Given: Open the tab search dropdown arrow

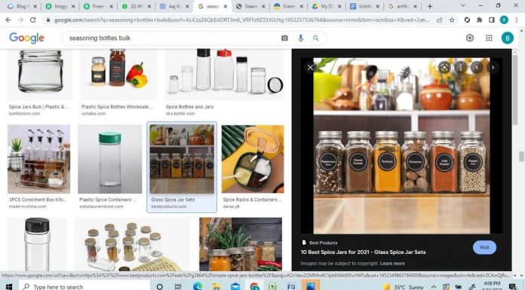Looking at the screenshot, I should 462,6.
